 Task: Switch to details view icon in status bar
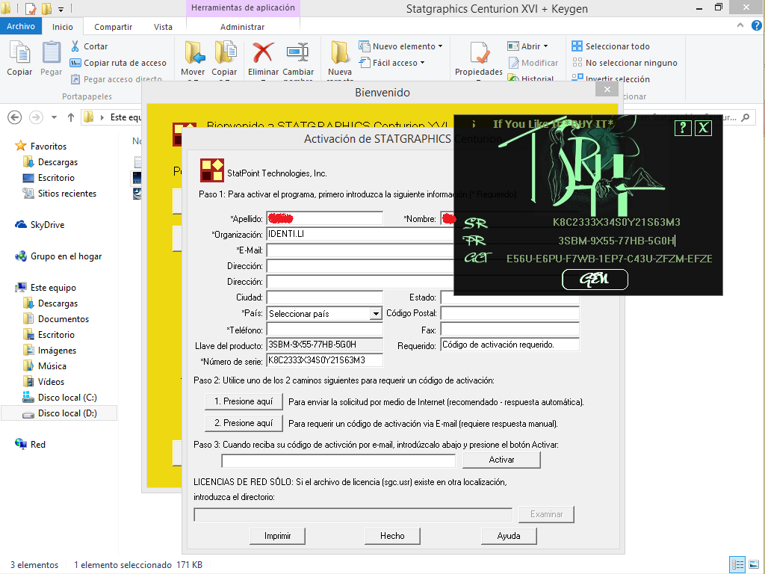pos(737,565)
